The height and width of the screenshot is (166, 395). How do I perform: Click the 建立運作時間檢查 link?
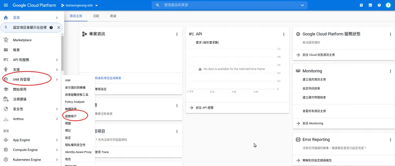[x=314, y=97]
